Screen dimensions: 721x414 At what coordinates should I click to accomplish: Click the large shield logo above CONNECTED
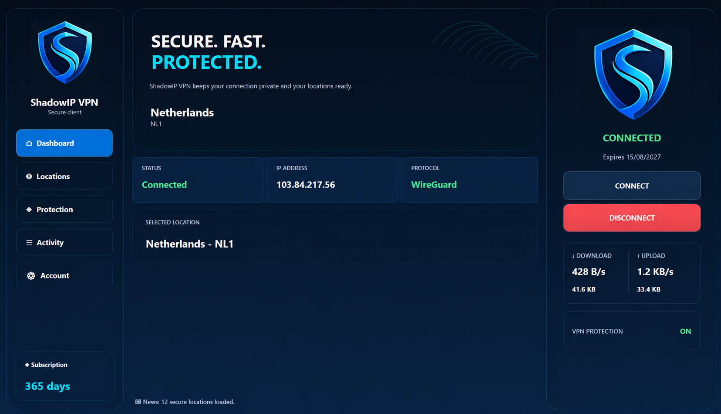633,74
